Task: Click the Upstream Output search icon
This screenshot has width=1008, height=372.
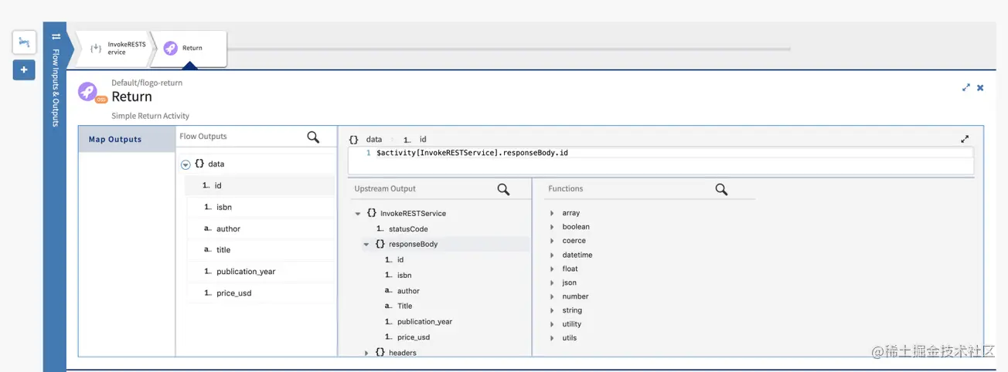Action: pyautogui.click(x=503, y=189)
